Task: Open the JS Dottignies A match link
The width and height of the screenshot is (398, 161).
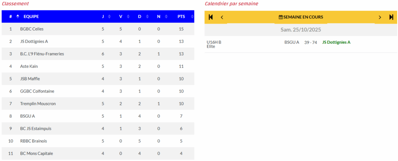Action: pos(336,42)
